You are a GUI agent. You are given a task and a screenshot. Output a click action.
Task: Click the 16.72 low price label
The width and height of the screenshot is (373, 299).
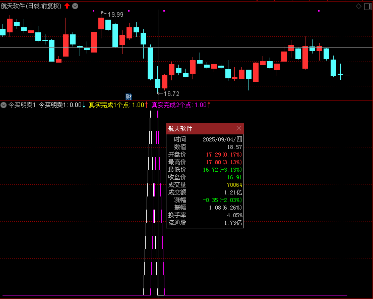tap(171, 94)
